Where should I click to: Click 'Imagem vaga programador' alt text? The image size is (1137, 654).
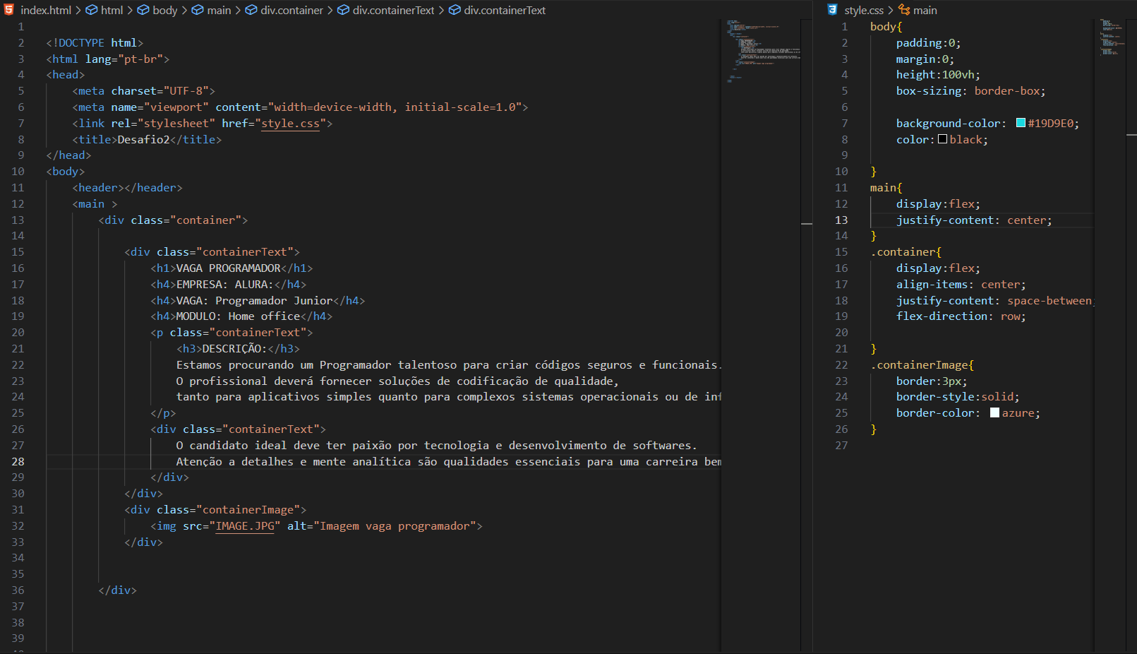tap(395, 526)
